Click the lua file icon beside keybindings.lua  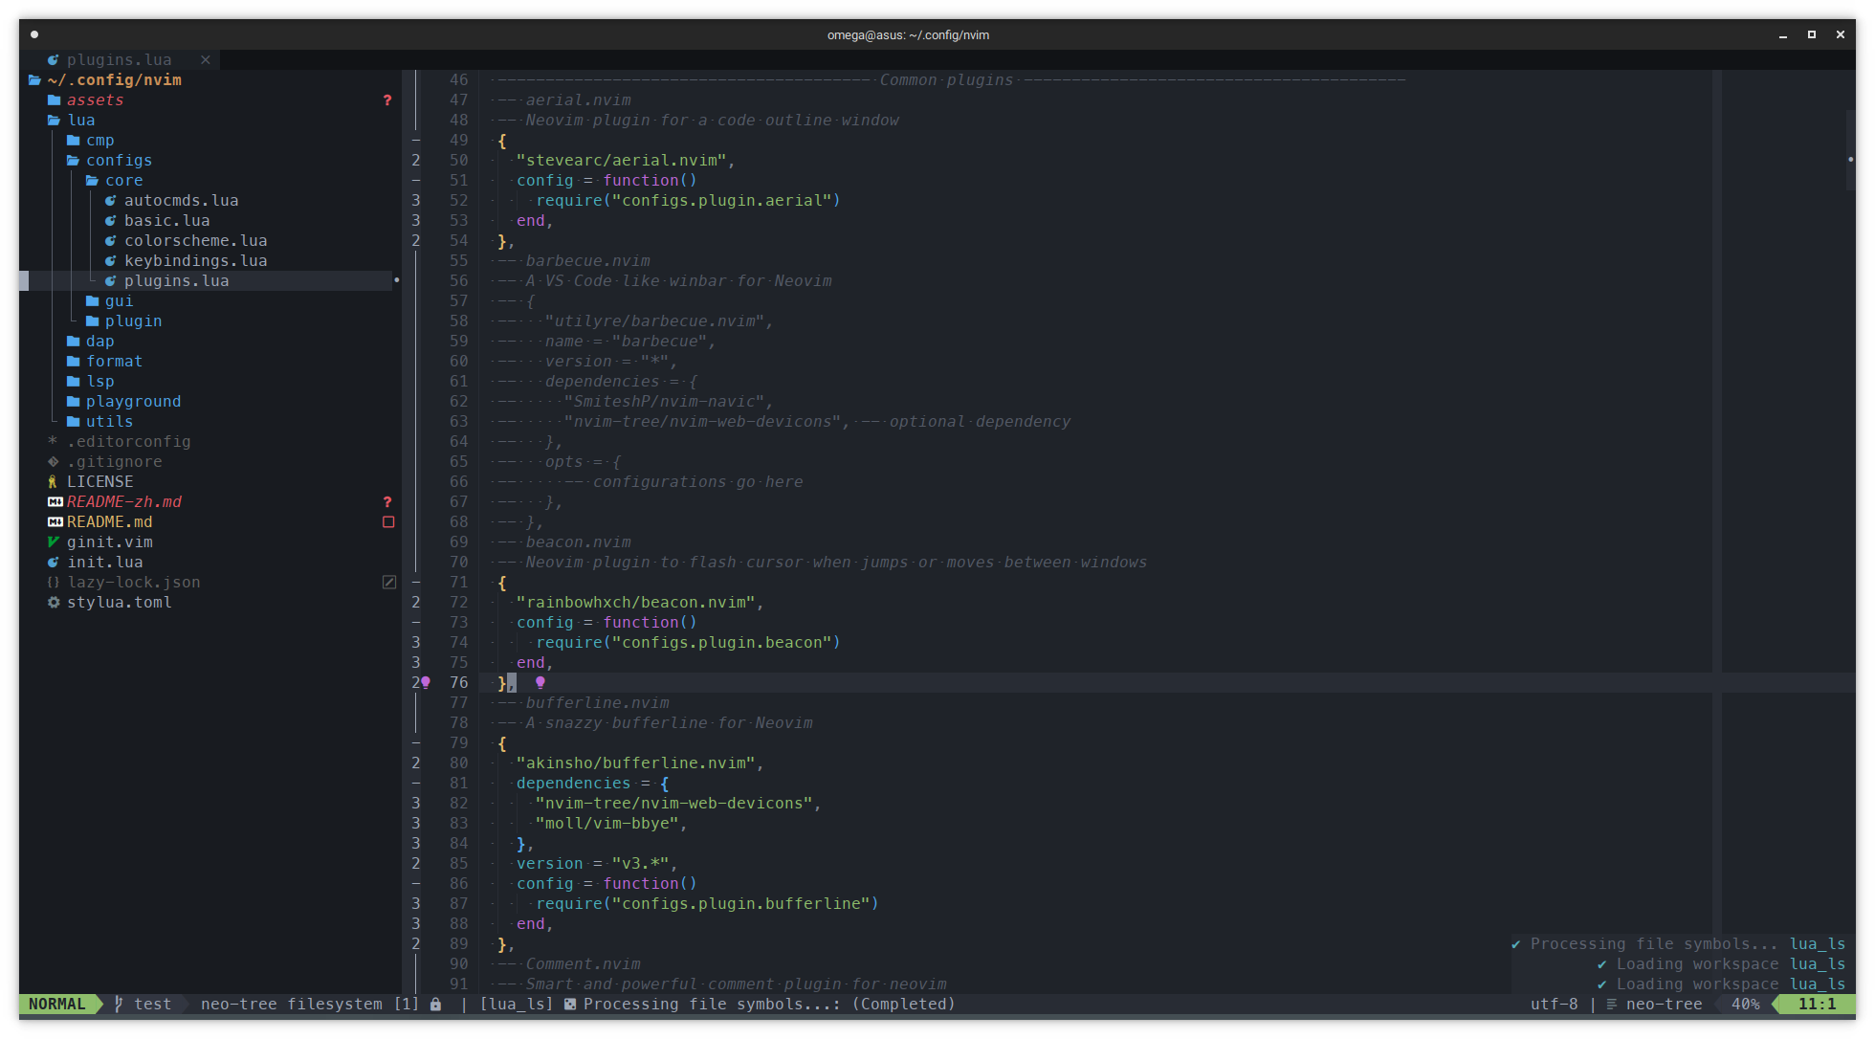tap(110, 261)
